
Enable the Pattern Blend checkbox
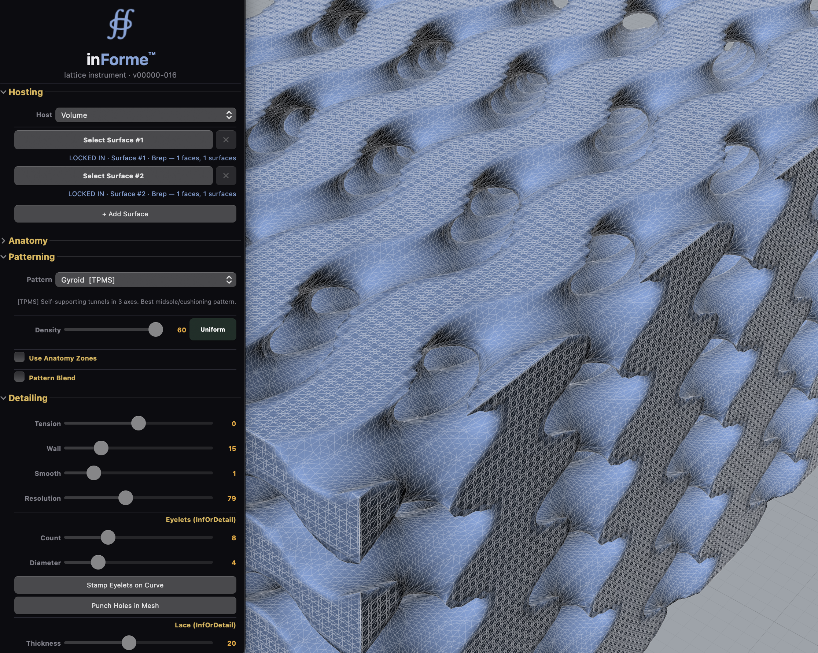(19, 376)
